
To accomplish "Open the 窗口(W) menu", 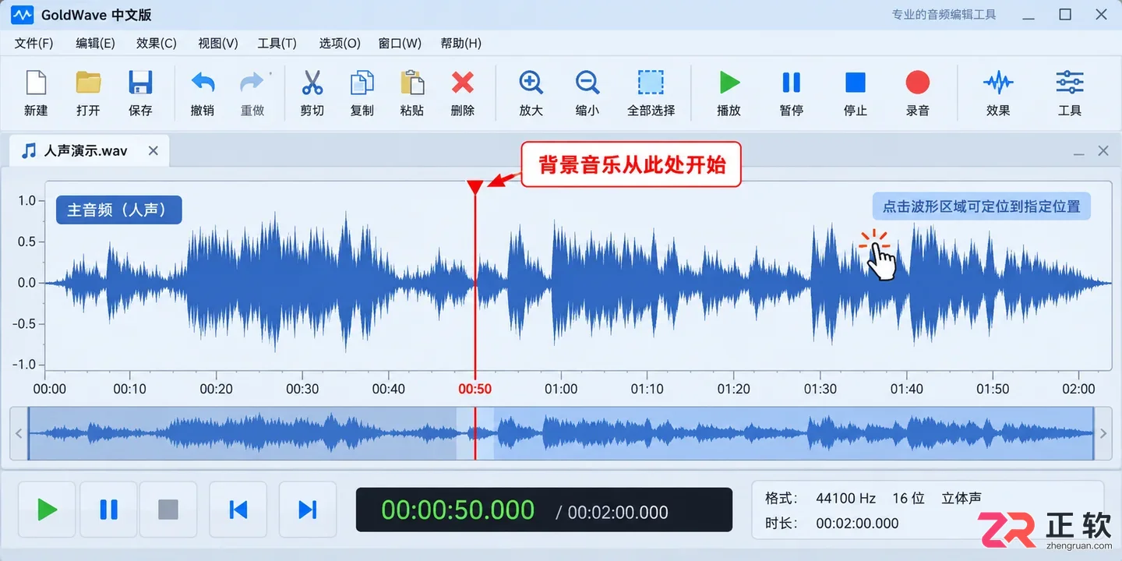I will tap(400, 44).
